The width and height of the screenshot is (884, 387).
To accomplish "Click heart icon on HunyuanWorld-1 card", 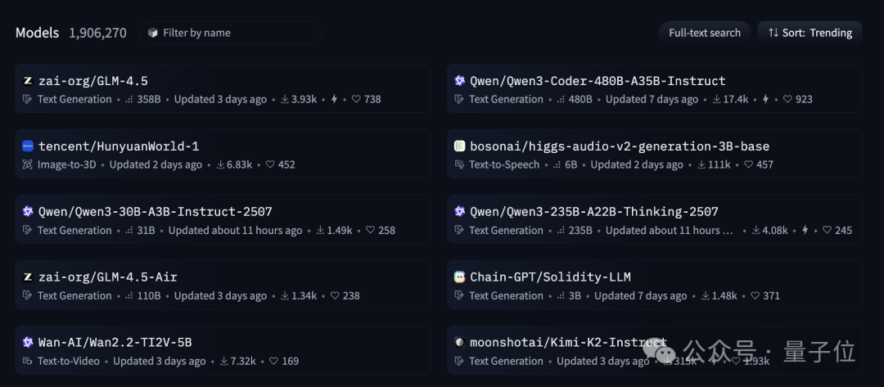I will point(270,164).
